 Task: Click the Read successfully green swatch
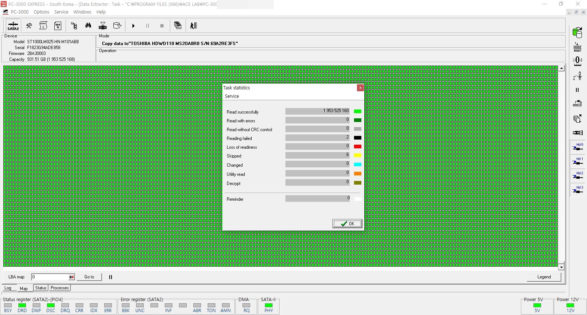coord(358,111)
